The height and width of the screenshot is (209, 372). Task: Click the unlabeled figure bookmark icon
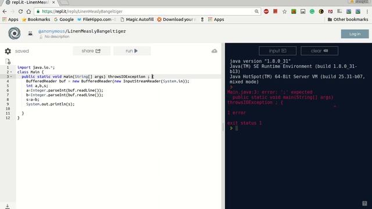[x=202, y=19]
